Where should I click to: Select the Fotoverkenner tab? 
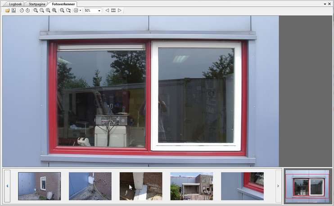coord(63,4)
